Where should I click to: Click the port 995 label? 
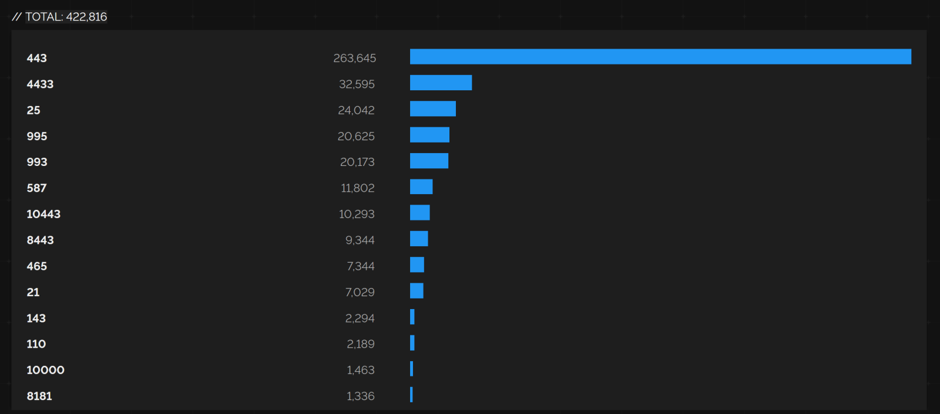coord(36,136)
